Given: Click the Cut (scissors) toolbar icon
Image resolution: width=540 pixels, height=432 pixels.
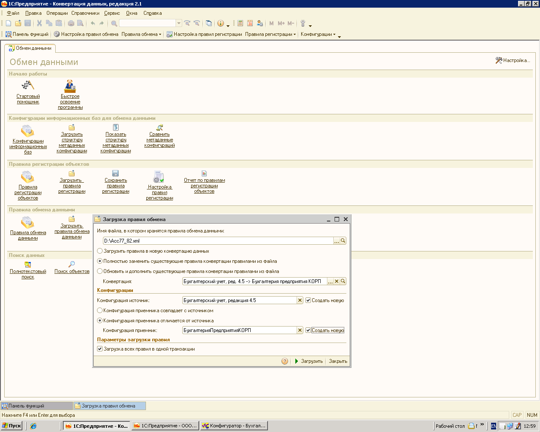Looking at the screenshot, I should (39, 23).
